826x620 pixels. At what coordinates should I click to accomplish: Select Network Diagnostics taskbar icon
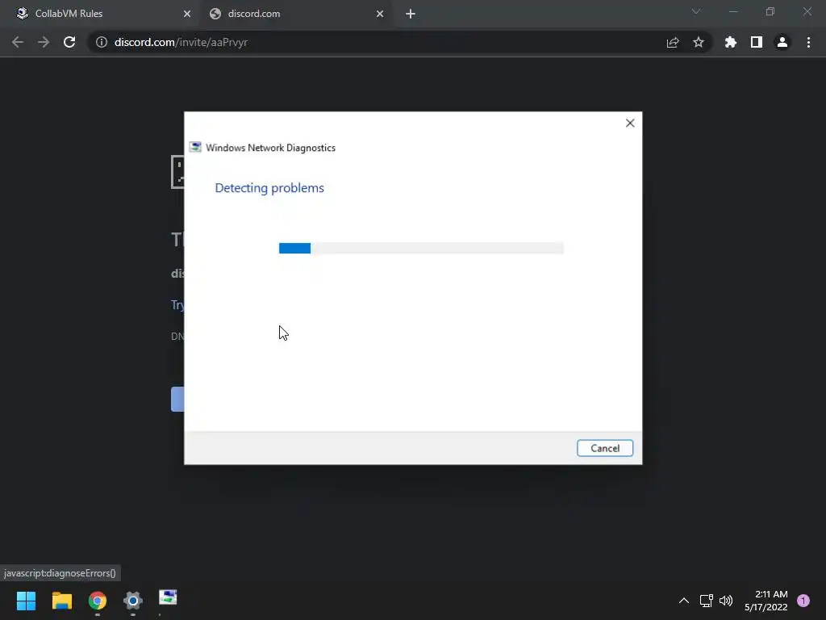[168, 598]
